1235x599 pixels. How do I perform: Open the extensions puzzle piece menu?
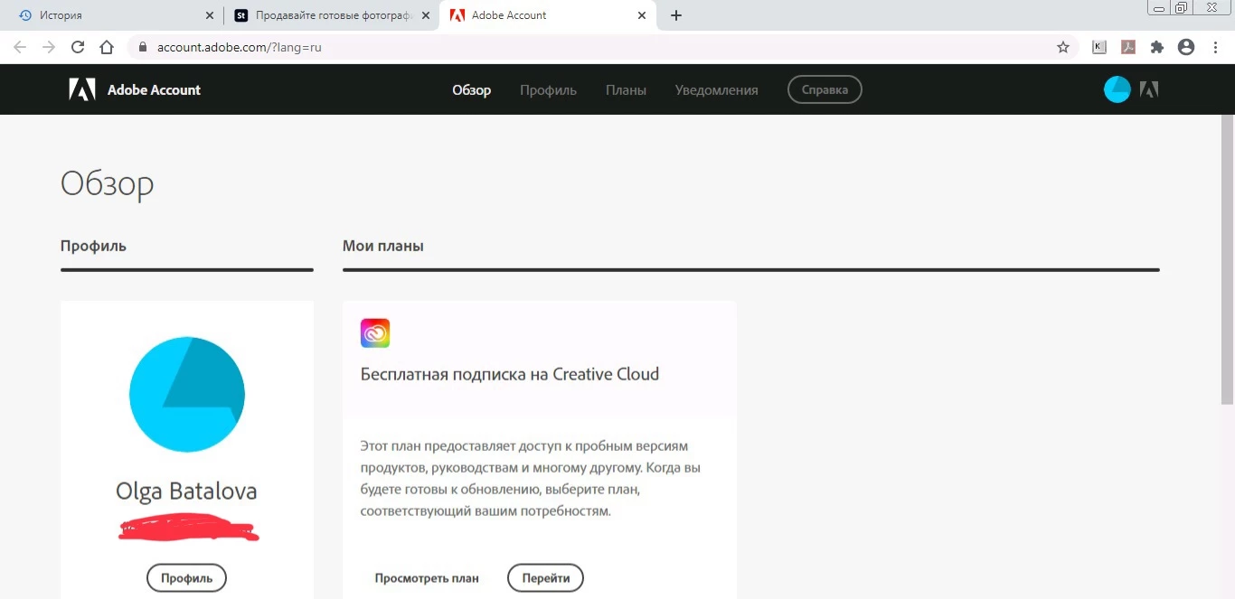click(x=1157, y=47)
